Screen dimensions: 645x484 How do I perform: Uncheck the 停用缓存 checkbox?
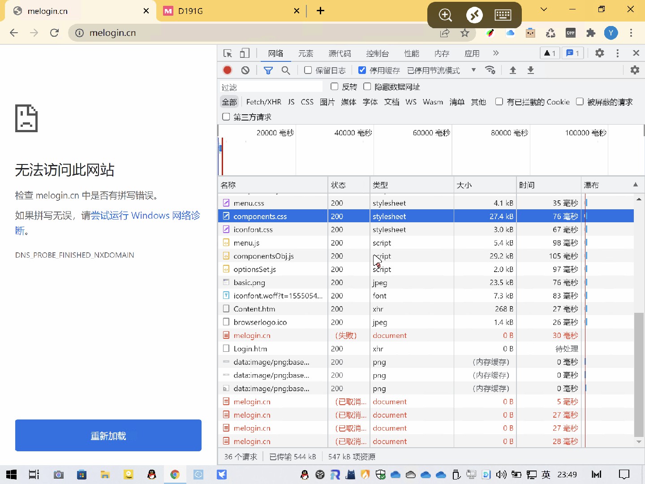(362, 70)
